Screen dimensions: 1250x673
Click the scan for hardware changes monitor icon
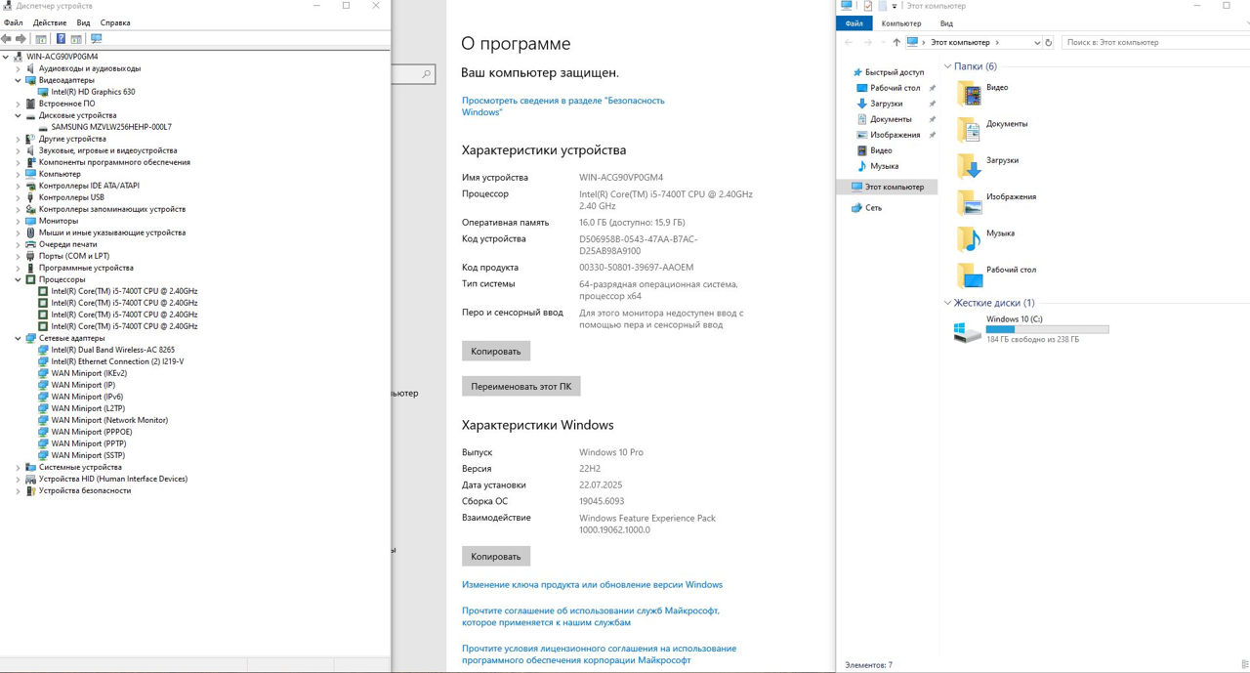point(96,39)
